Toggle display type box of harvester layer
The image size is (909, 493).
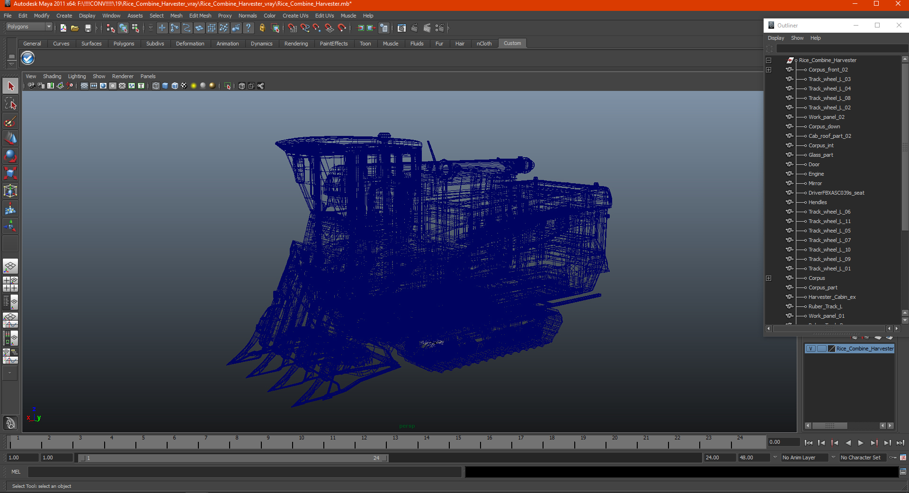click(x=821, y=349)
